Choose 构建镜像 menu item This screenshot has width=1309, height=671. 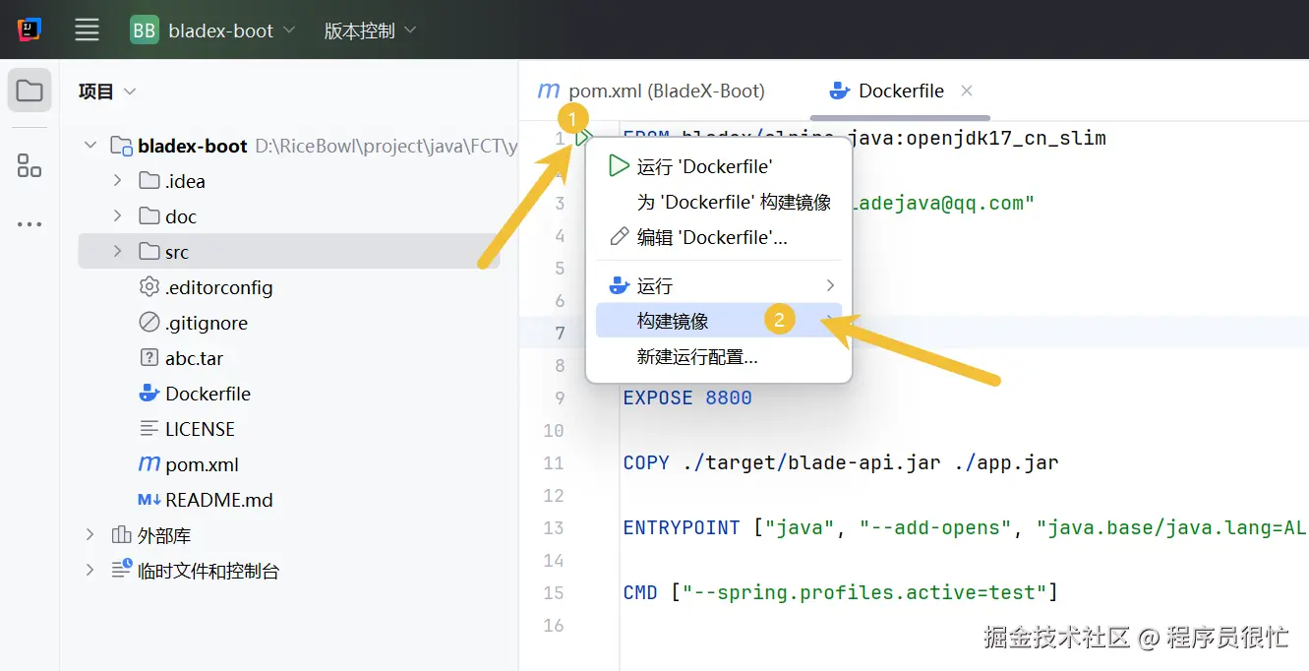click(719, 321)
